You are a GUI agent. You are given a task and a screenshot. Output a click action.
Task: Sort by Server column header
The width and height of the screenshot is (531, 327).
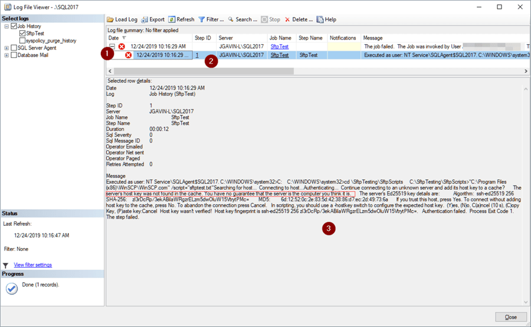pyautogui.click(x=241, y=38)
